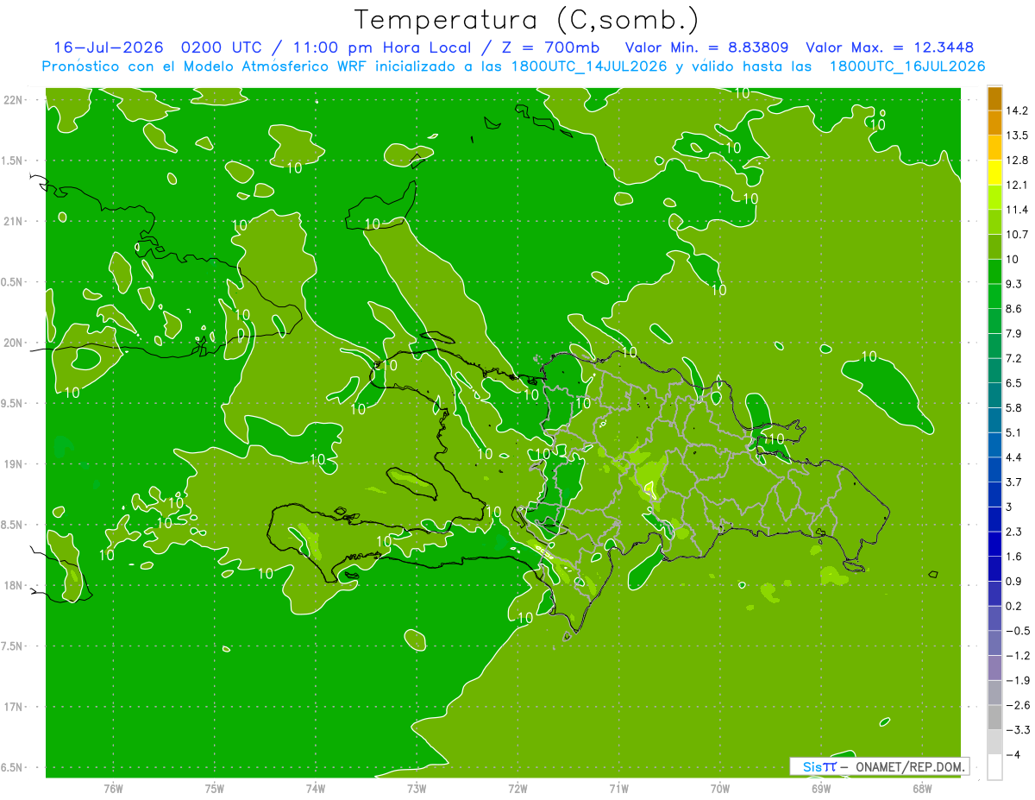Click the 9.3 colorbar label
Image resolution: width=1035 pixels, height=800 pixels.
(1014, 284)
